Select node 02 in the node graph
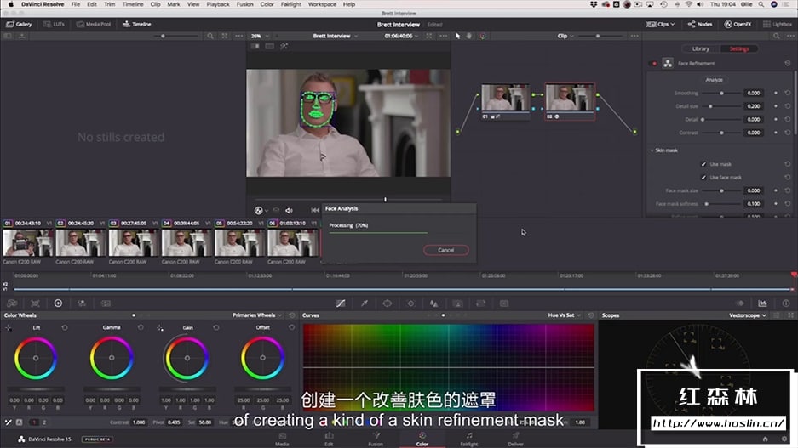The width and height of the screenshot is (798, 448). 570,102
